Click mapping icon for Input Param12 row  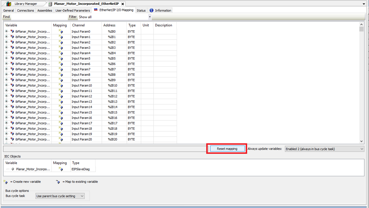(61, 96)
